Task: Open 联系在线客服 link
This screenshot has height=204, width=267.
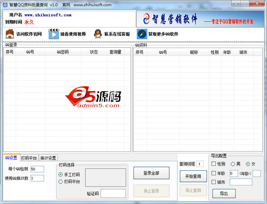Action: [117, 34]
